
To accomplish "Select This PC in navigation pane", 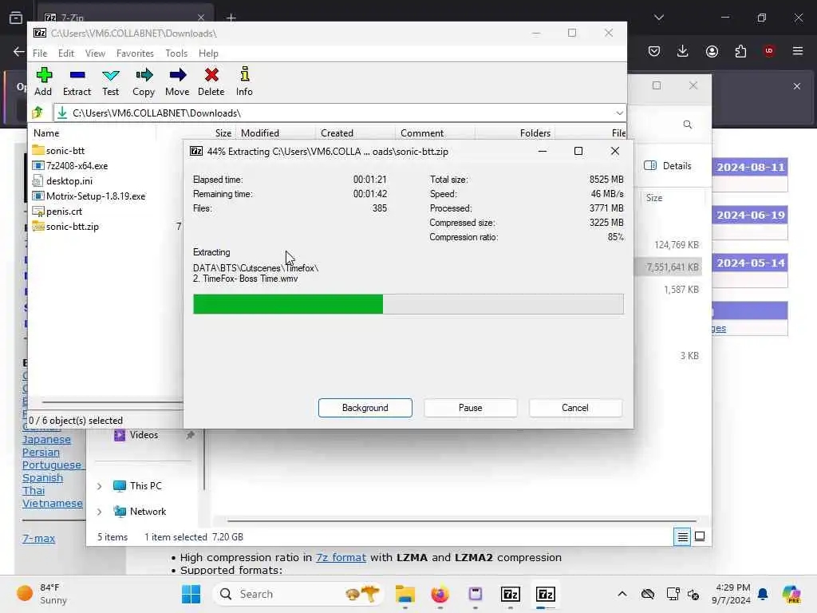I will [x=137, y=486].
